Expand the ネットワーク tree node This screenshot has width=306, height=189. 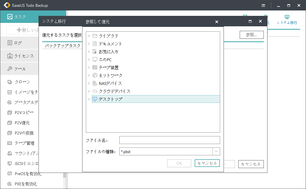89,76
